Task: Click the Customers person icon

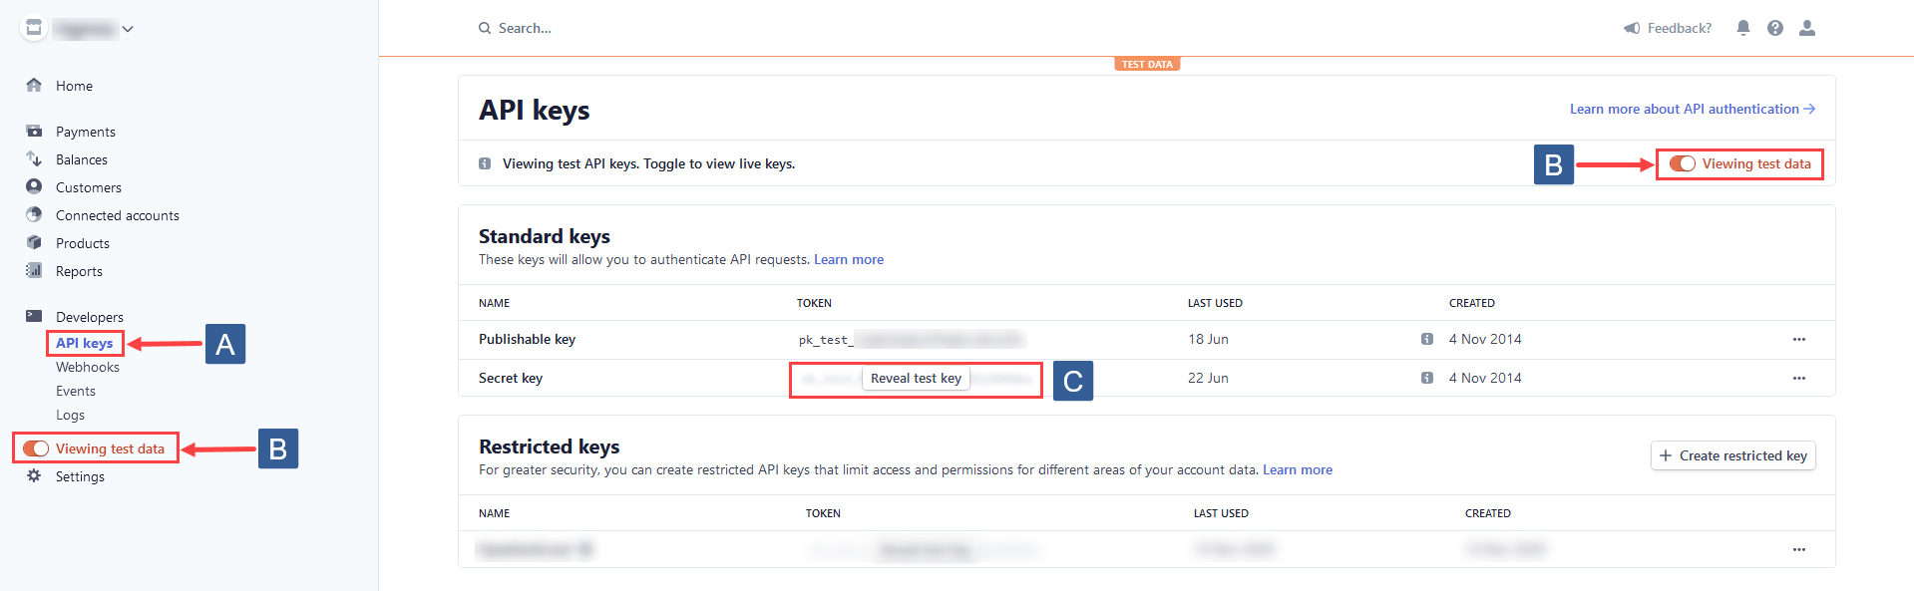Action: coord(34,186)
